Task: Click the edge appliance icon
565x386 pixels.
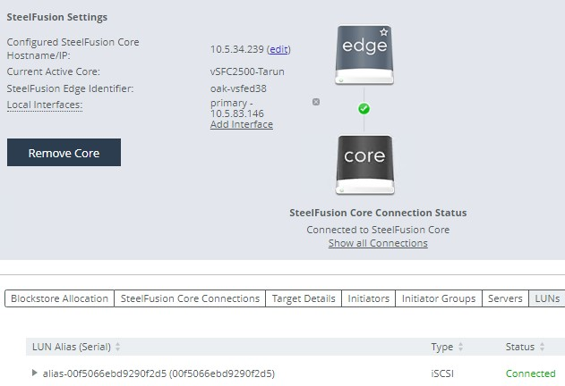Action: click(x=364, y=55)
